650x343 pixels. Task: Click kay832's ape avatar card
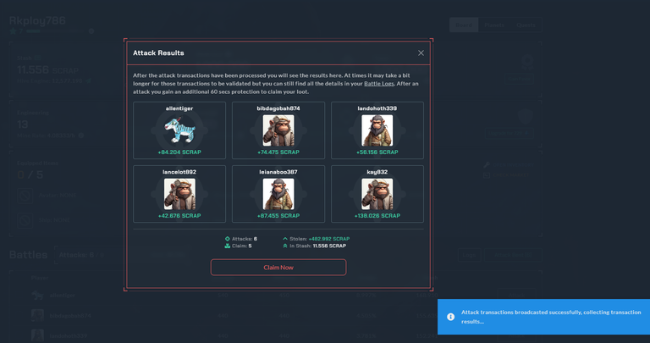point(377,194)
